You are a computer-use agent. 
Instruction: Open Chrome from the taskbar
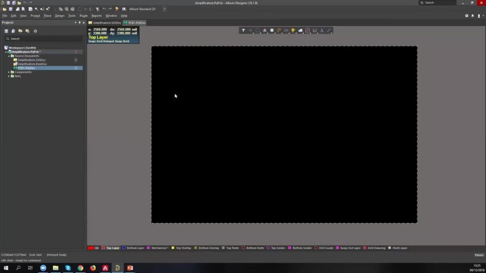tap(80, 268)
